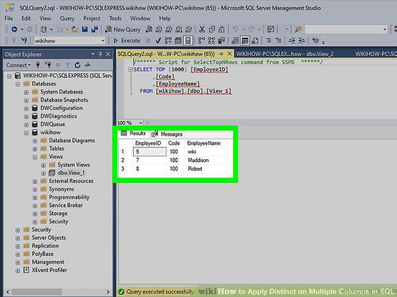Select the EmployeeName column header
This screenshot has width=397, height=297.
(204, 143)
